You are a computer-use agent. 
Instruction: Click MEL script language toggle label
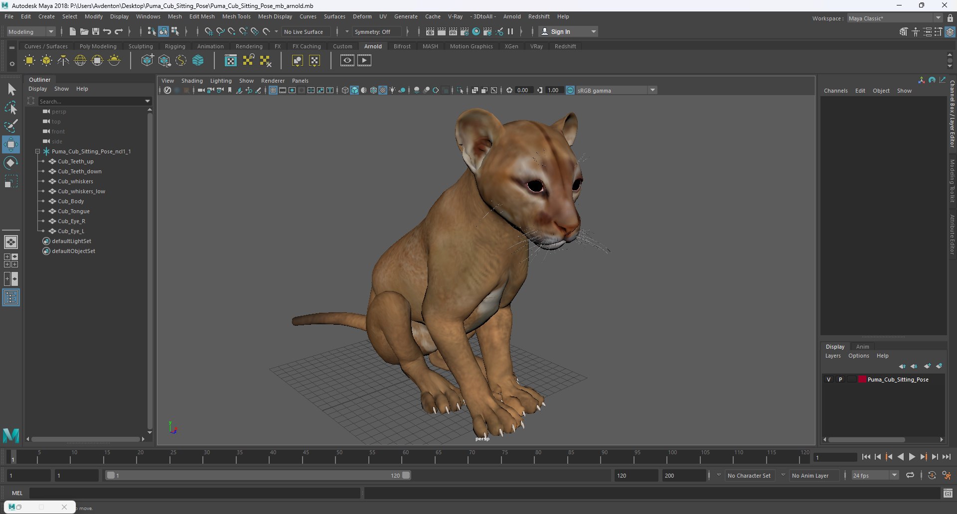[x=17, y=493]
